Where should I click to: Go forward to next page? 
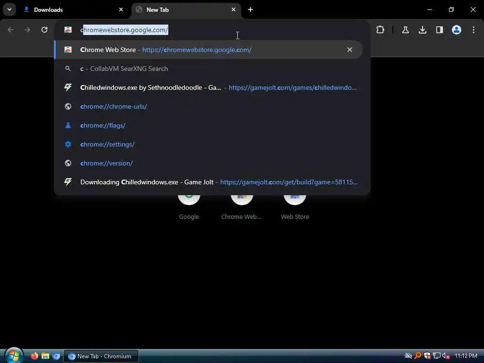27,30
